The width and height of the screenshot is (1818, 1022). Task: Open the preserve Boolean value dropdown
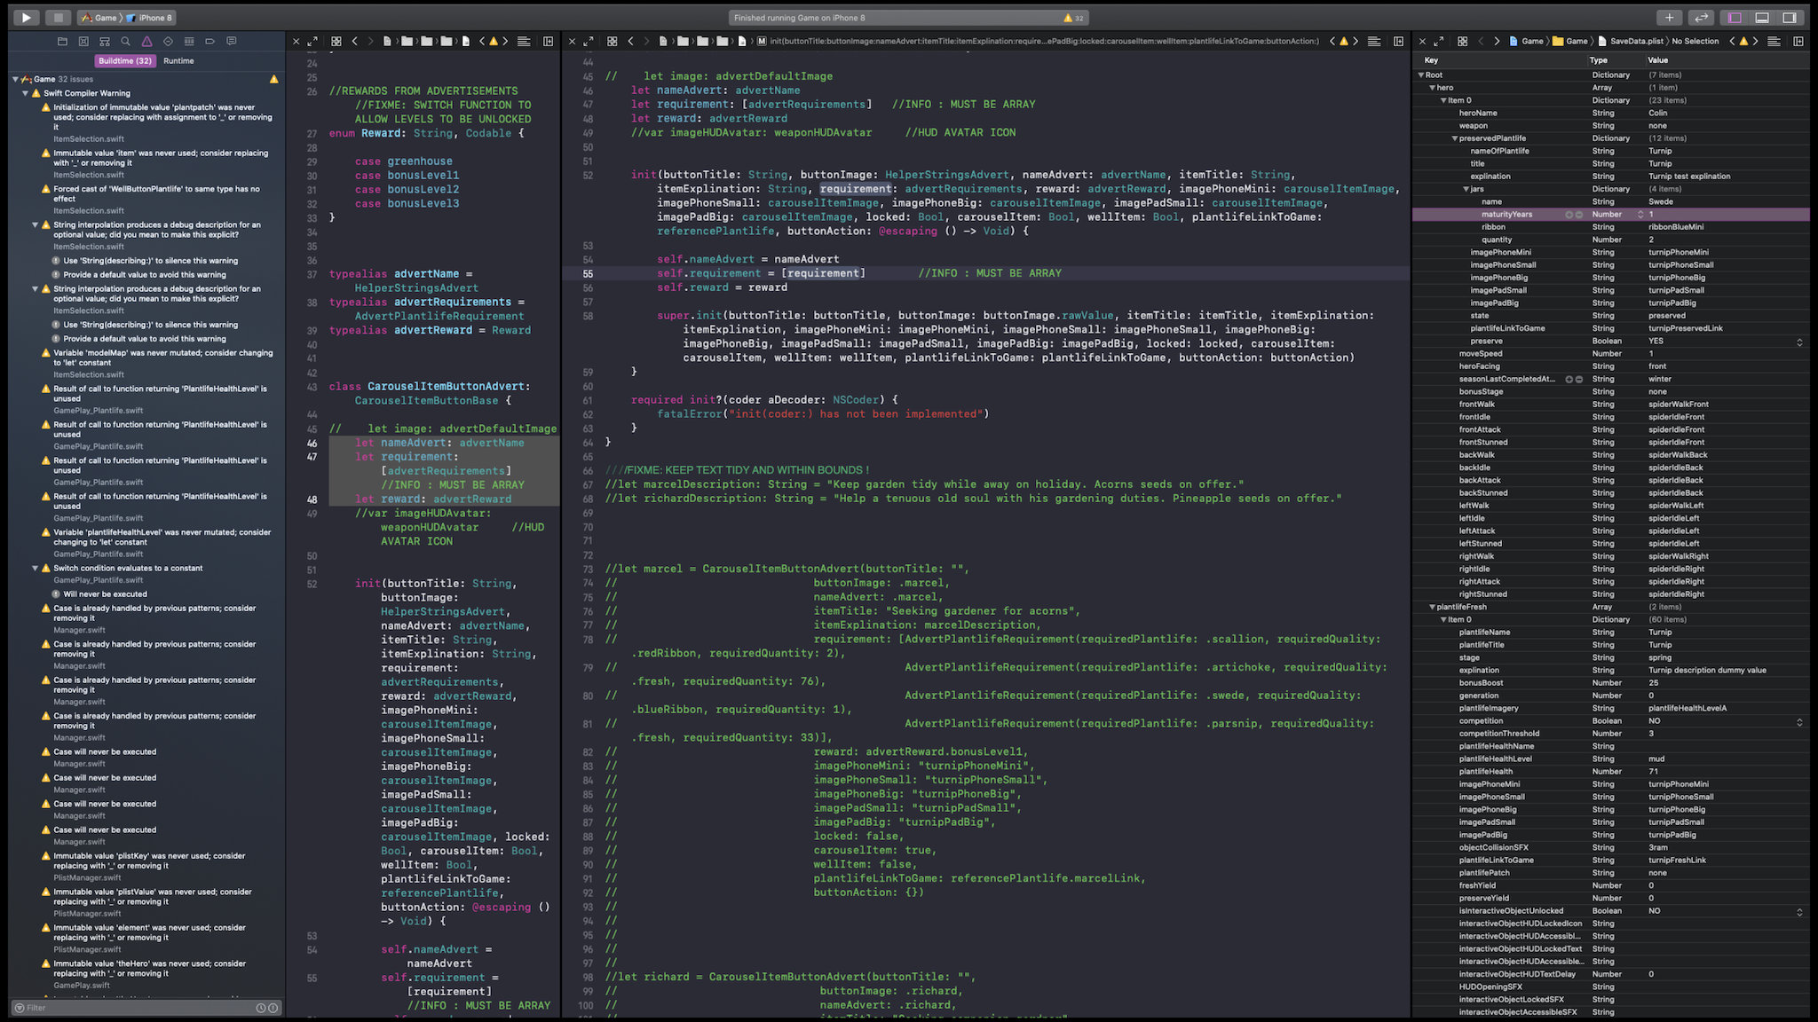(1799, 342)
